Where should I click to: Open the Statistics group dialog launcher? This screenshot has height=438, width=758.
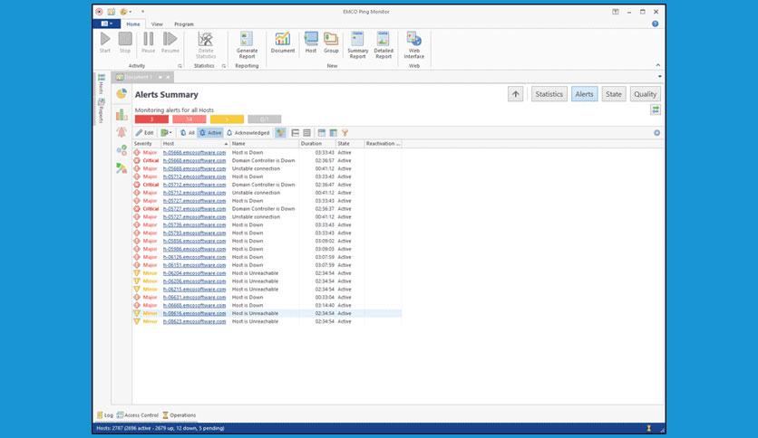coord(224,66)
